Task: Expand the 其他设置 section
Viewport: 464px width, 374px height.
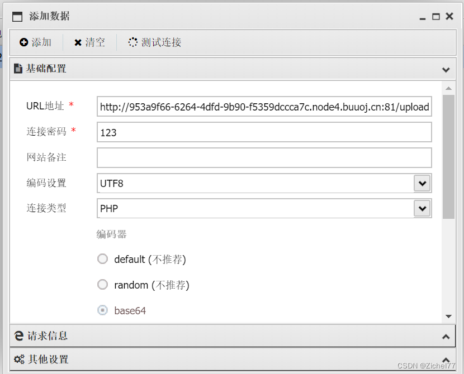Action: pos(446,360)
